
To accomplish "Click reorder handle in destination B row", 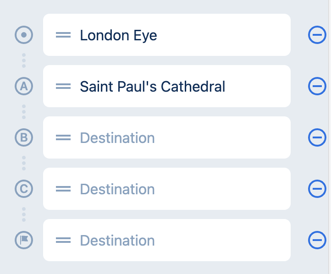I will pyautogui.click(x=63, y=137).
